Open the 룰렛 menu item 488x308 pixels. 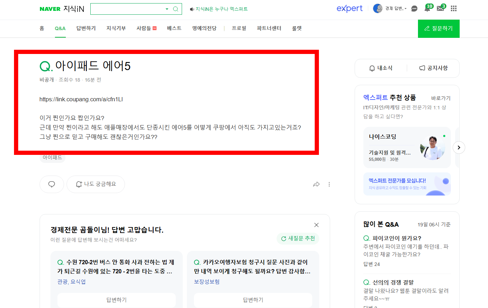point(297,28)
